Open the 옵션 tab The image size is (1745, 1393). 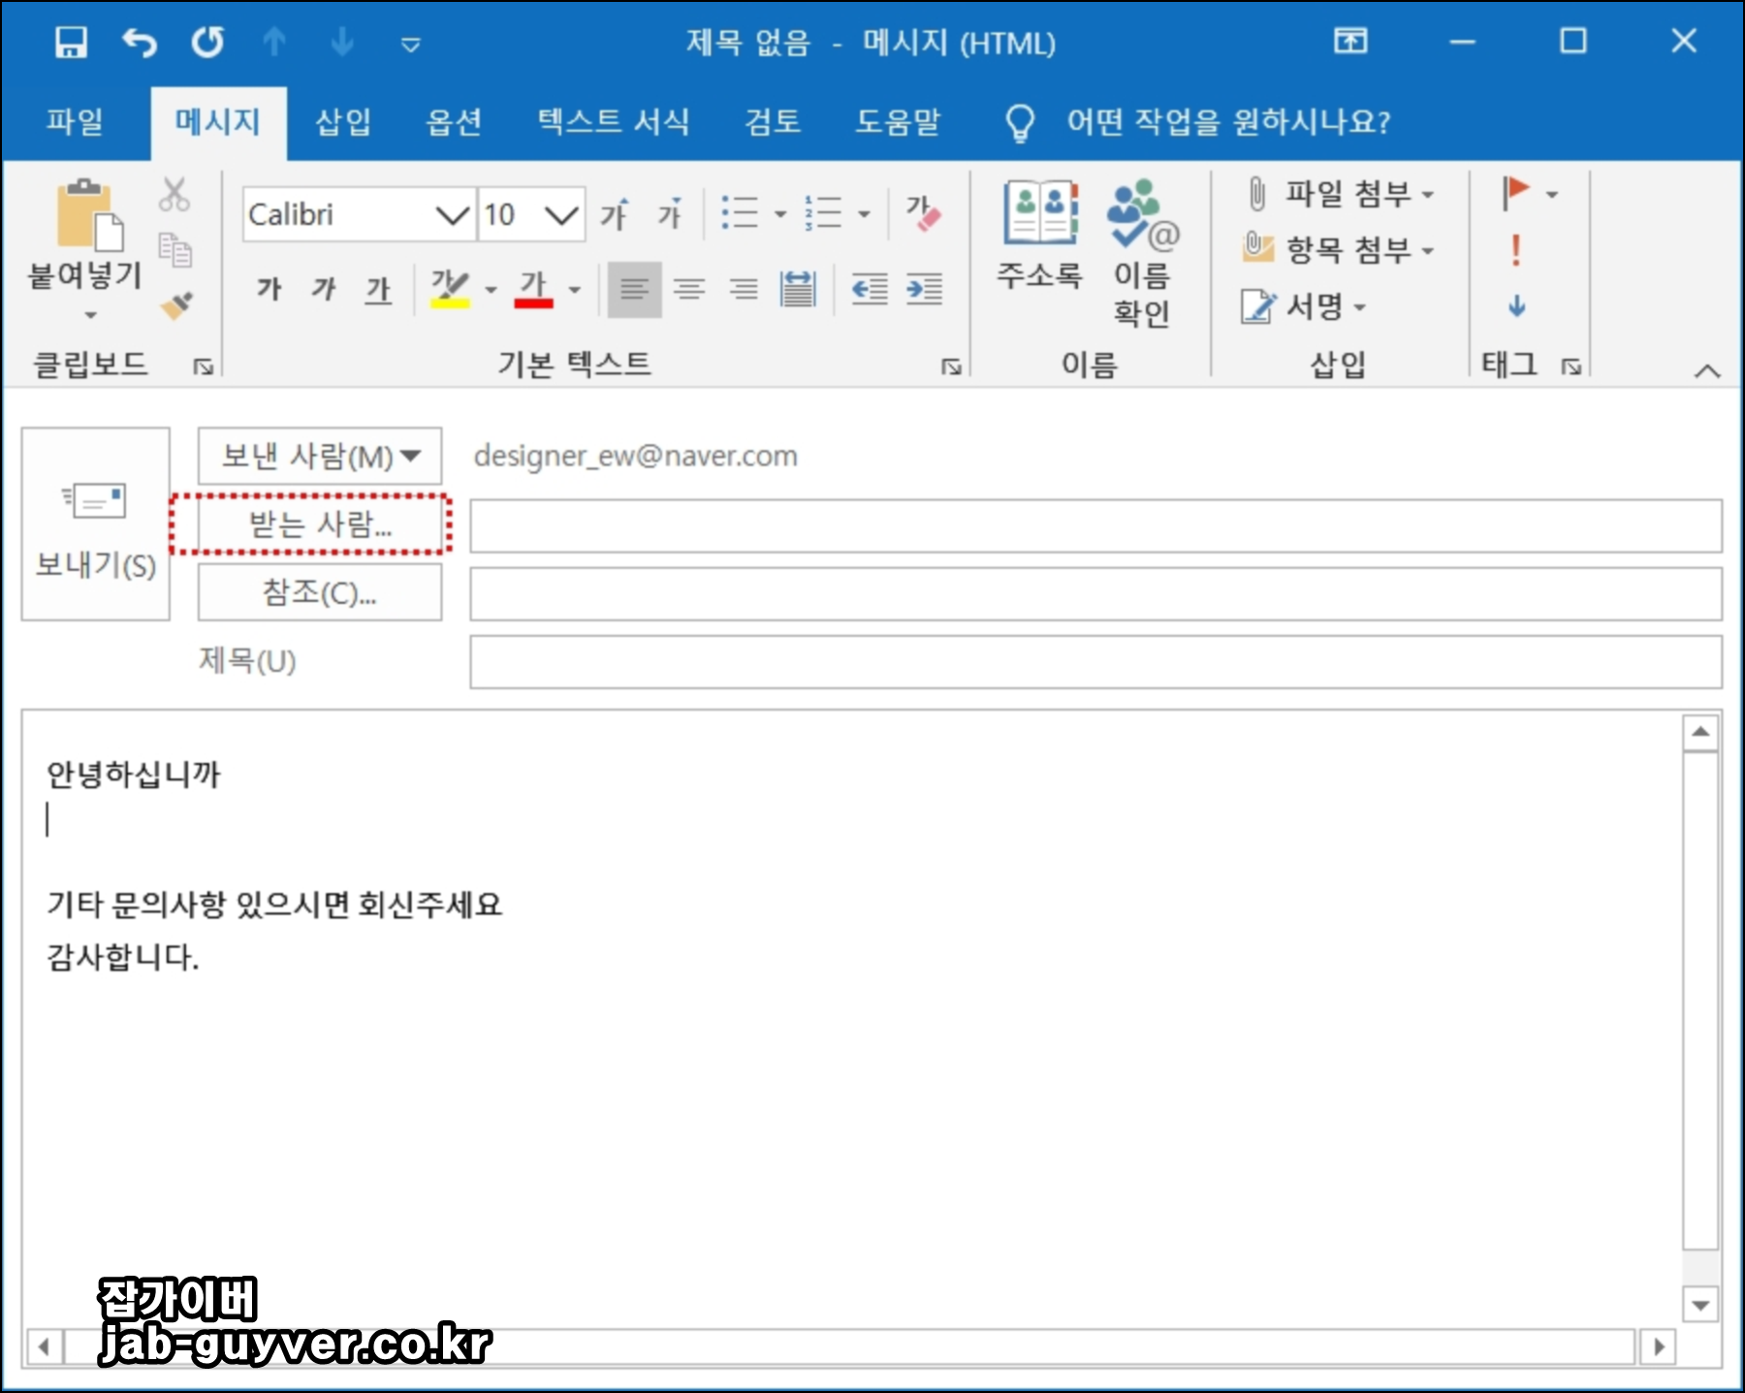(454, 121)
